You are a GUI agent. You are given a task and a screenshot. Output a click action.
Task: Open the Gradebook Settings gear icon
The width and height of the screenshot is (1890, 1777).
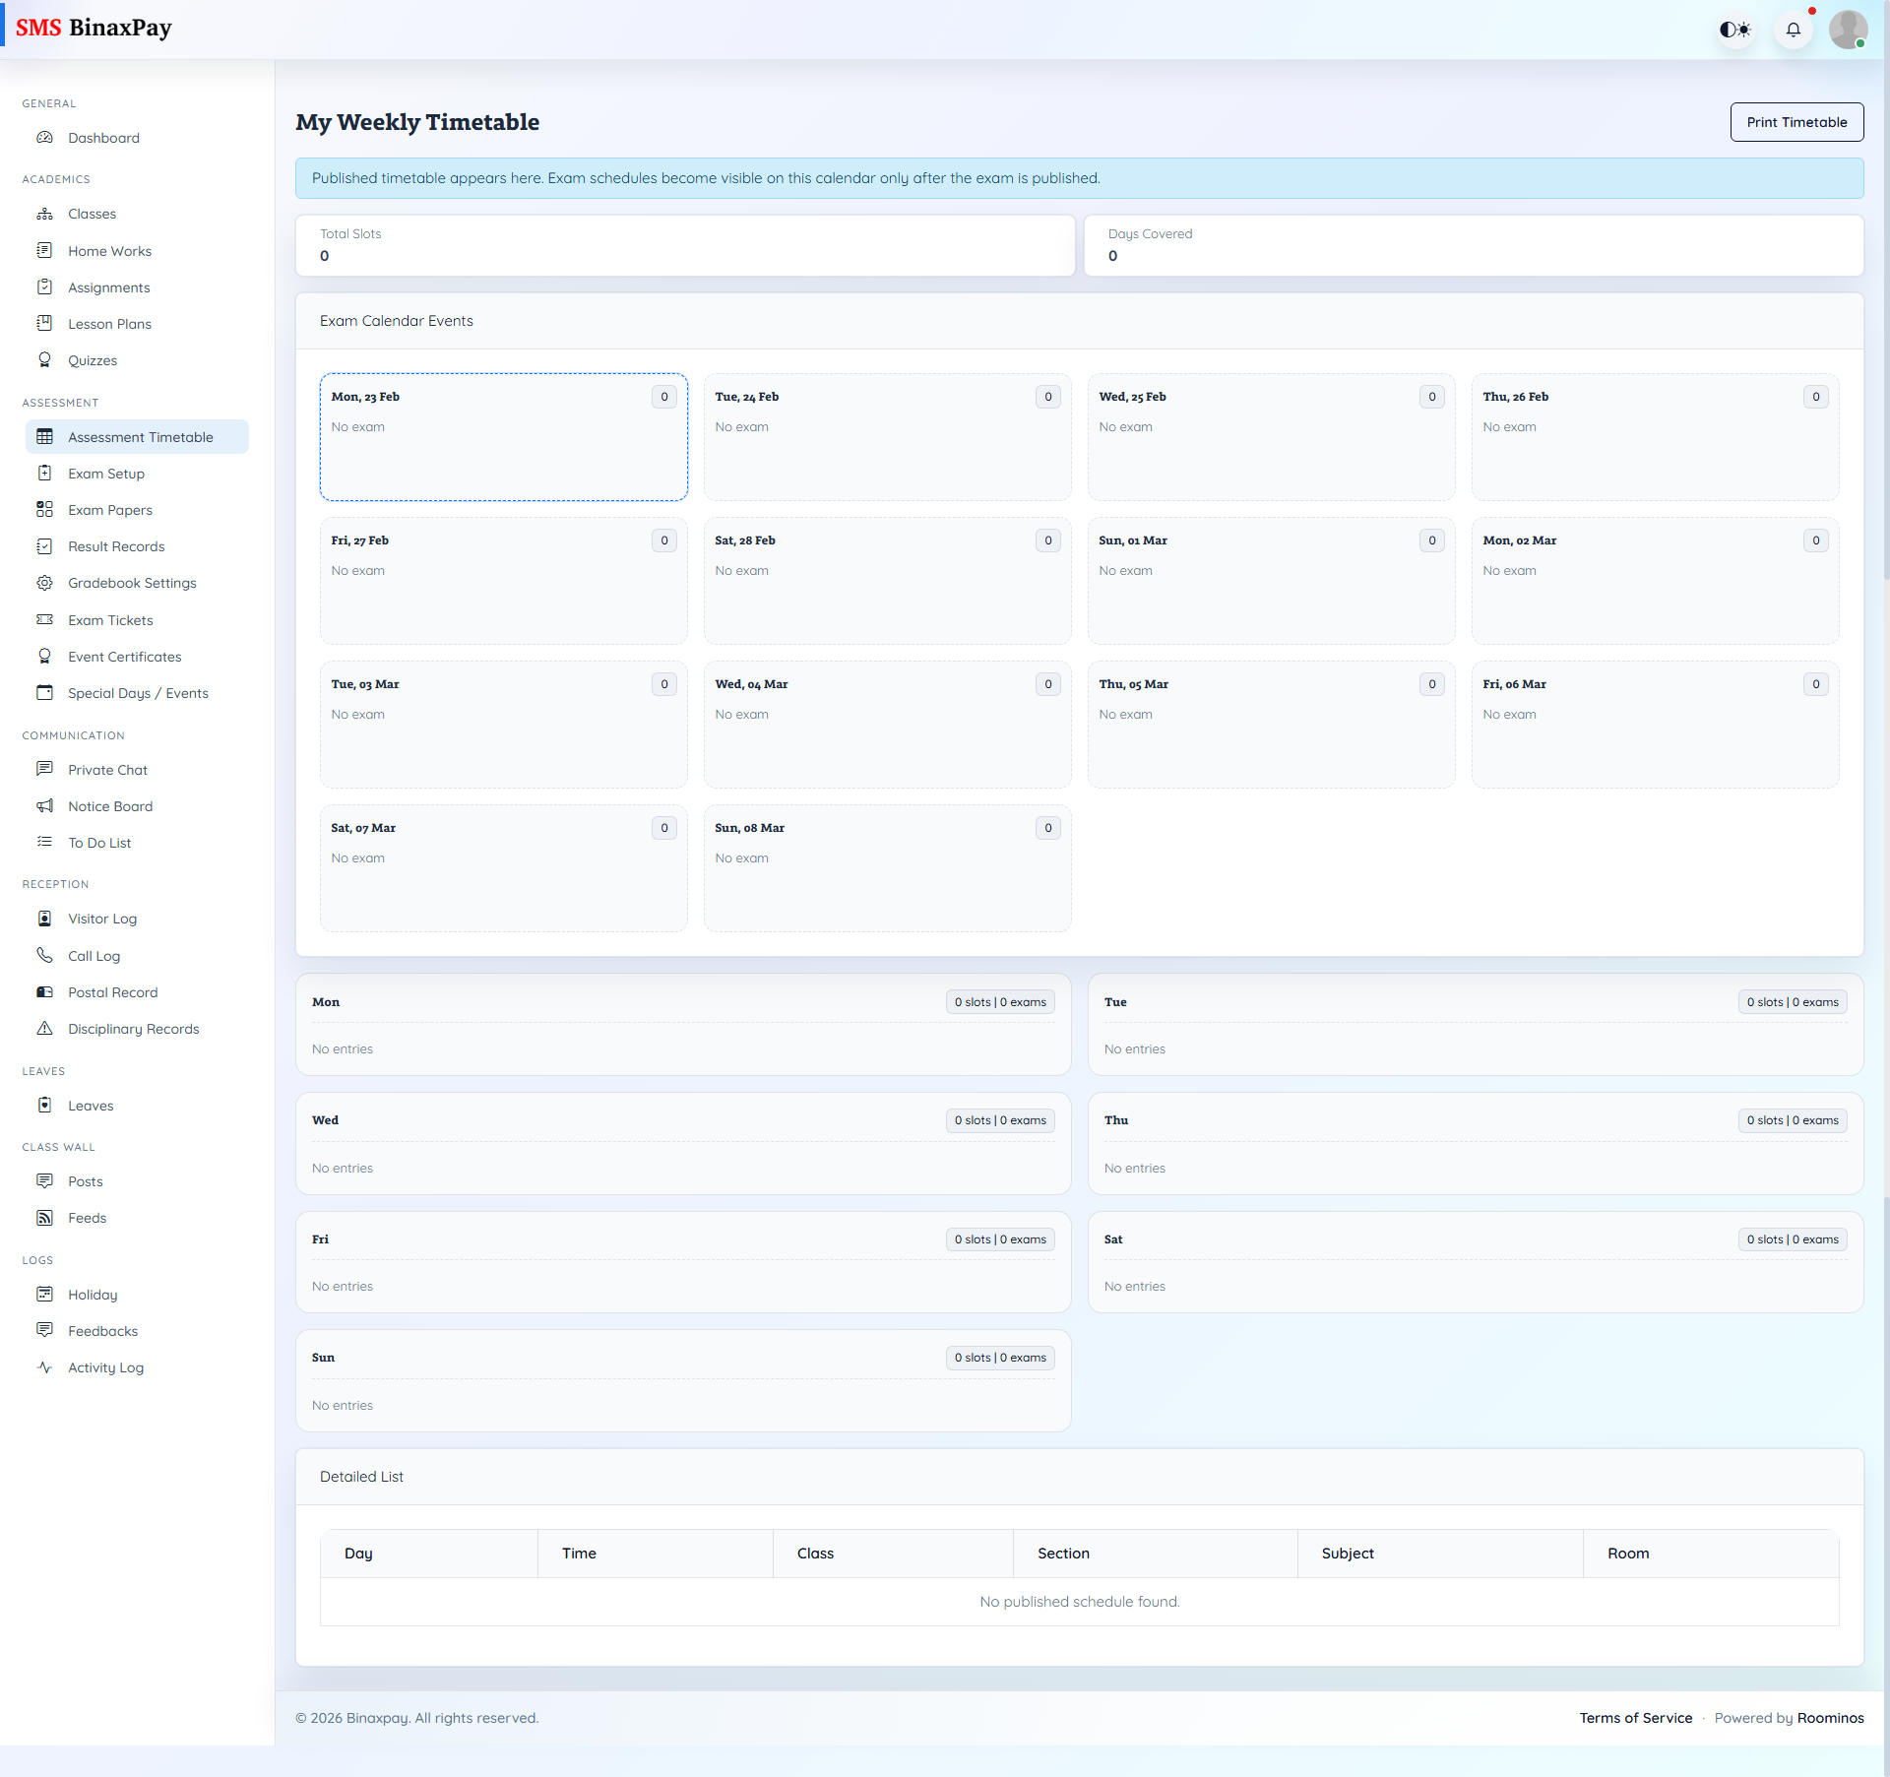pyautogui.click(x=45, y=583)
